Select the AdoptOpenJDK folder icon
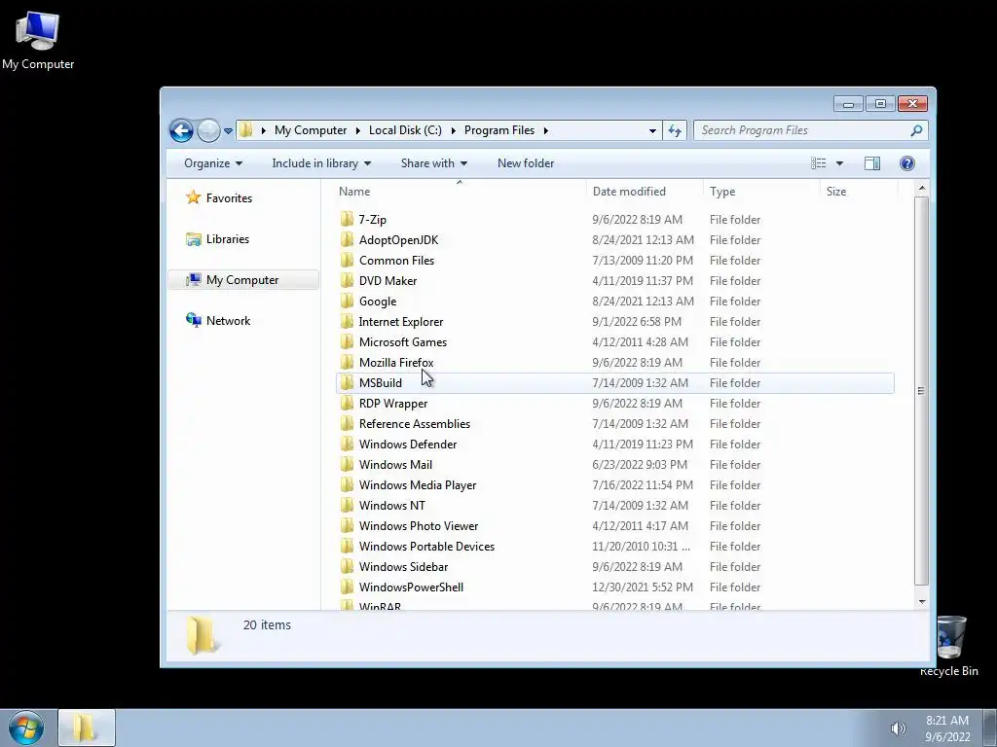This screenshot has height=747, width=997. pos(347,240)
